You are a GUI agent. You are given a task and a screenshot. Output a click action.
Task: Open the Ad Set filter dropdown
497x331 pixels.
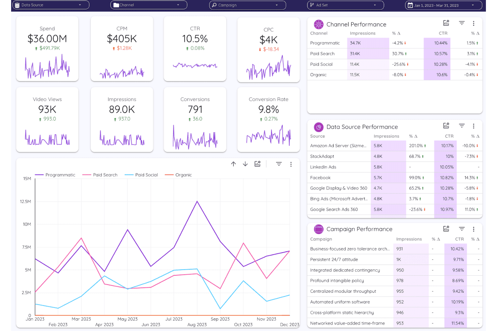[346, 5]
